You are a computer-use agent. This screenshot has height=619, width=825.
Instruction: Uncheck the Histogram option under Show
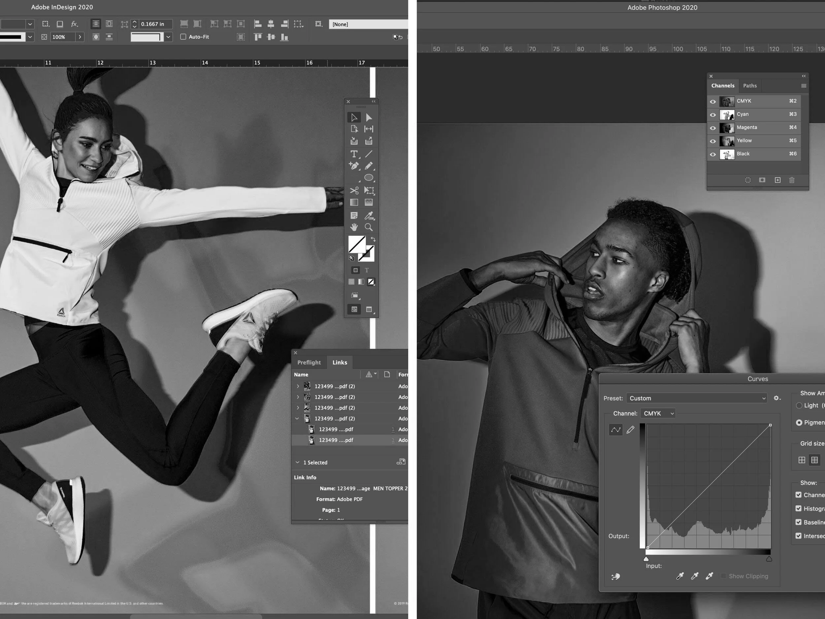(799, 508)
